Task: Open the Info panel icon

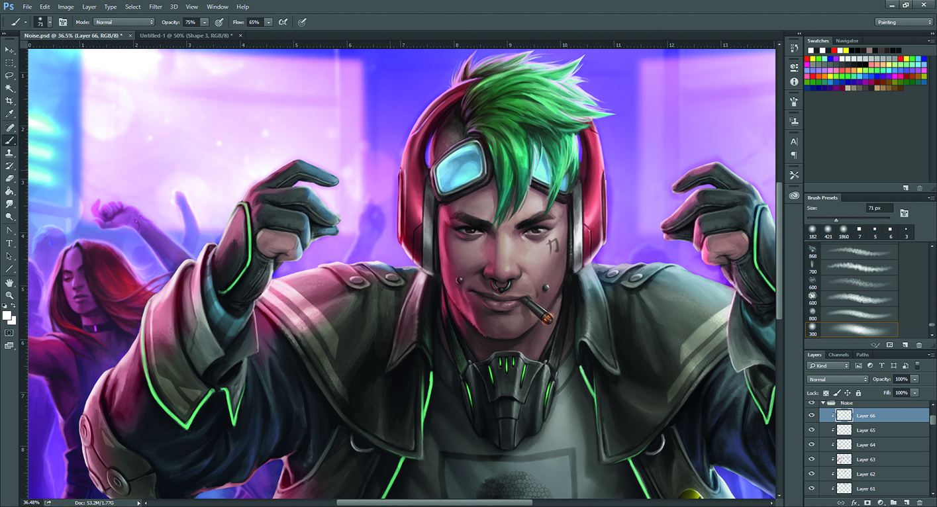Action: pyautogui.click(x=794, y=81)
